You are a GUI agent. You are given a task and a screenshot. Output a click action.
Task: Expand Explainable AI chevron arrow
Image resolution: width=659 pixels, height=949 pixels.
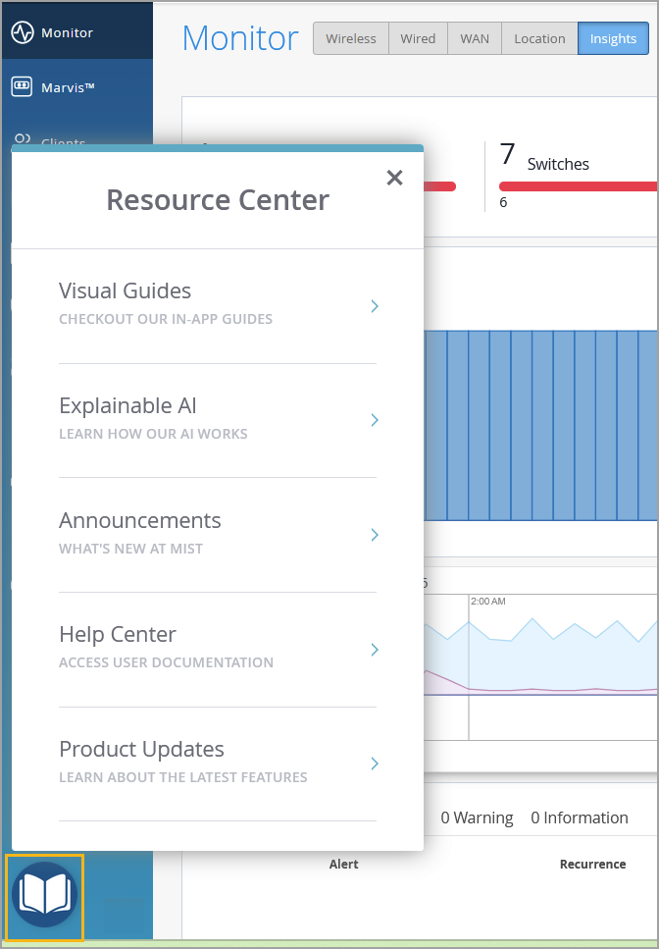pyautogui.click(x=374, y=420)
